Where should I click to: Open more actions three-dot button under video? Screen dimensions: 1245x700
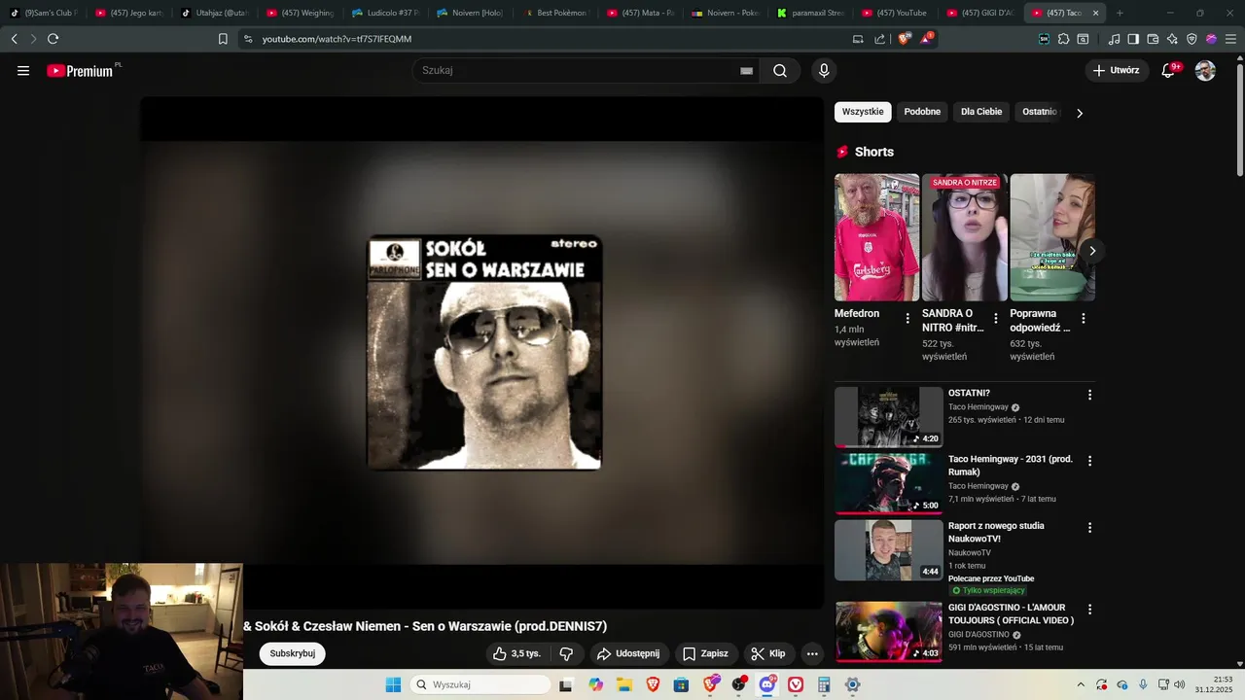point(812,653)
